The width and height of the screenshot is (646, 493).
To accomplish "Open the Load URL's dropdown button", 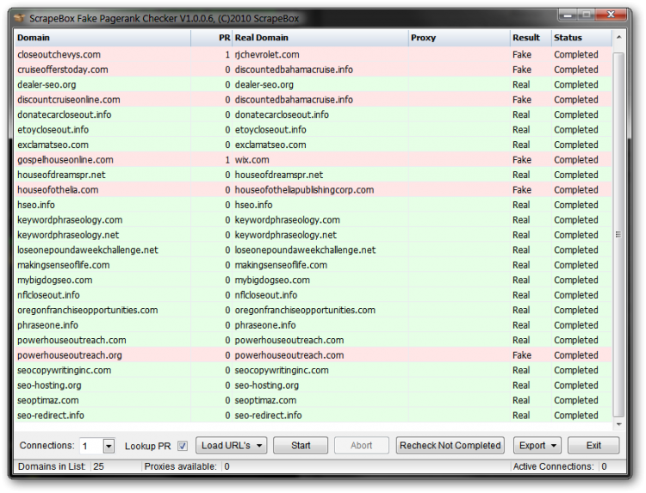I will 231,446.
